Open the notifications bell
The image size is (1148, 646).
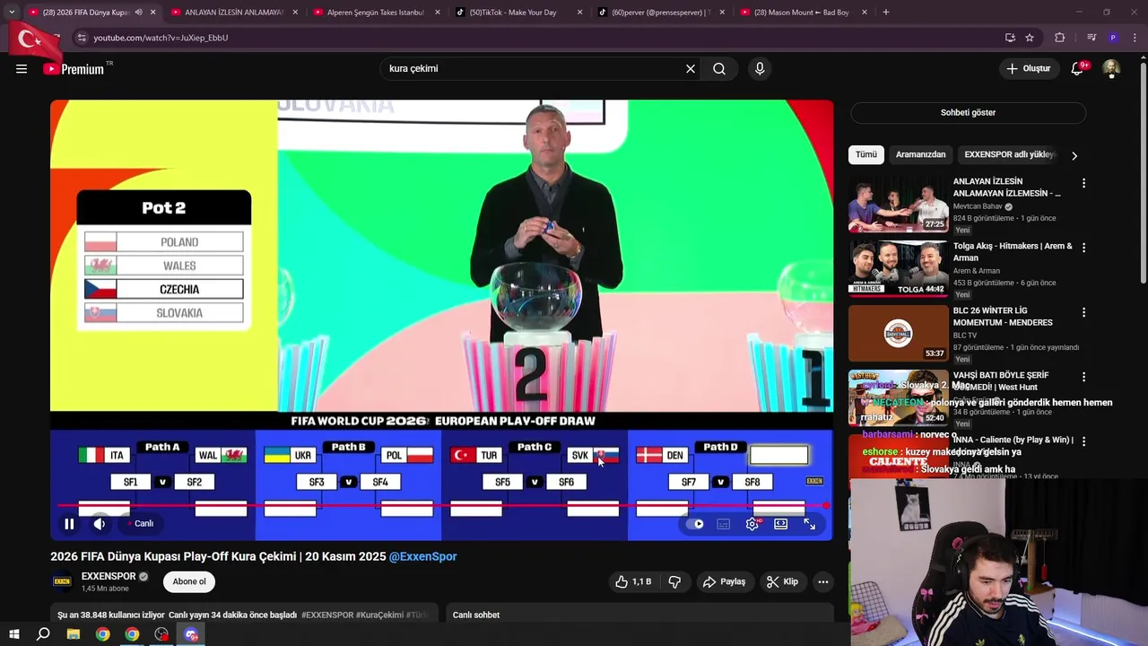(1077, 68)
